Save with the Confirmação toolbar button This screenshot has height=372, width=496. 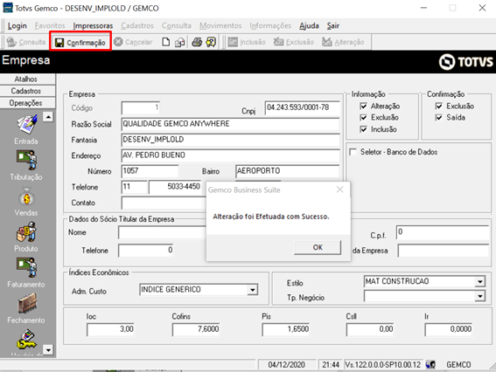[x=80, y=42]
